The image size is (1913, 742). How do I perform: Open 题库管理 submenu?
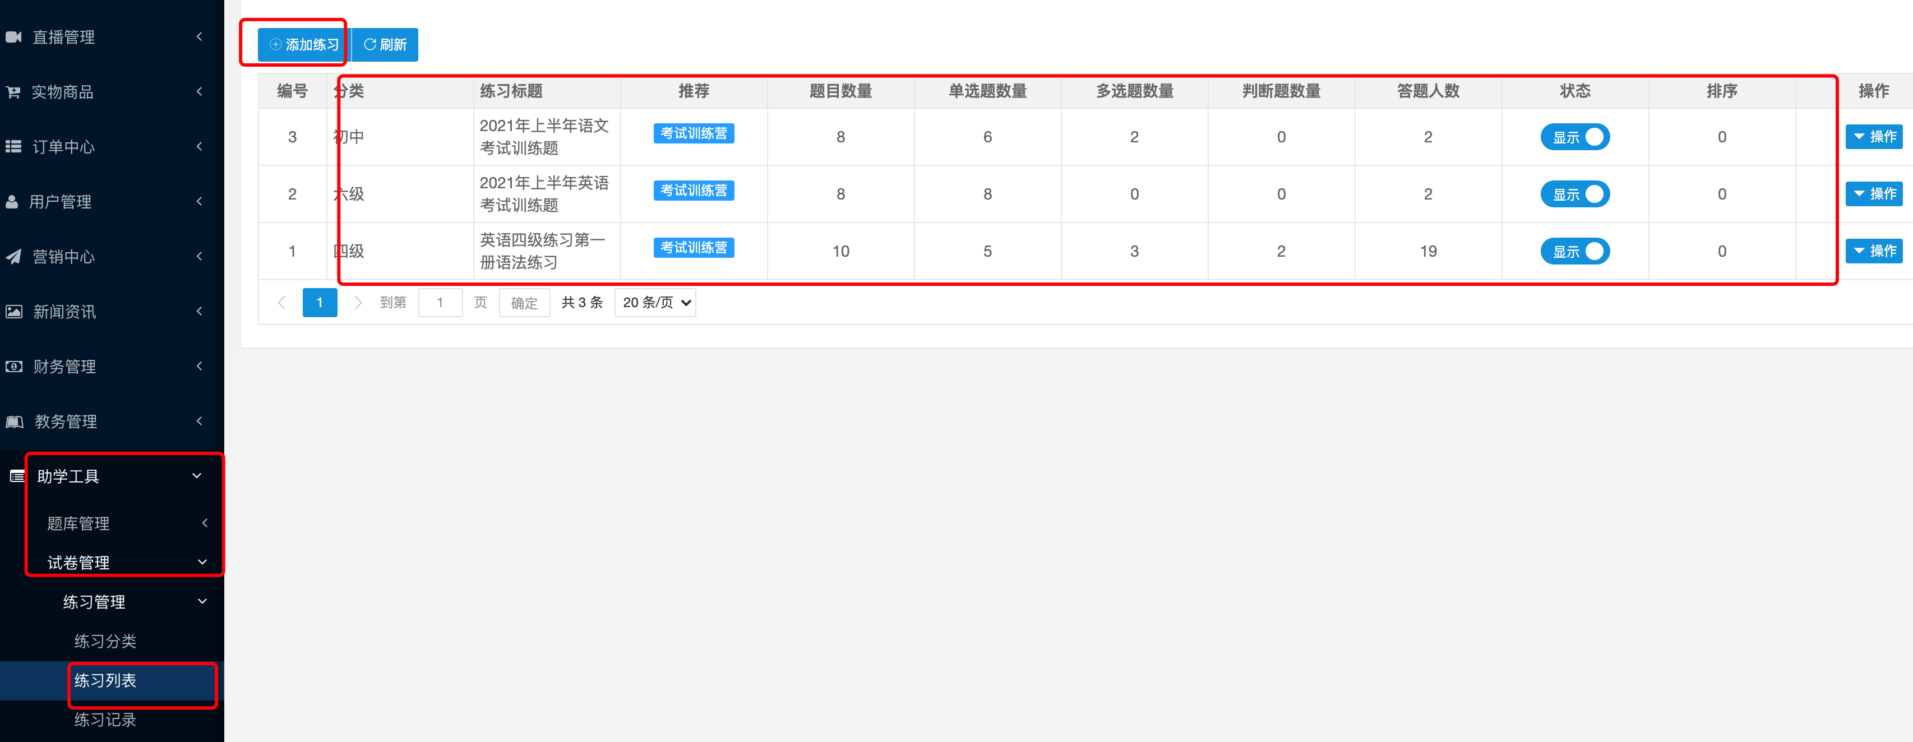(x=112, y=523)
